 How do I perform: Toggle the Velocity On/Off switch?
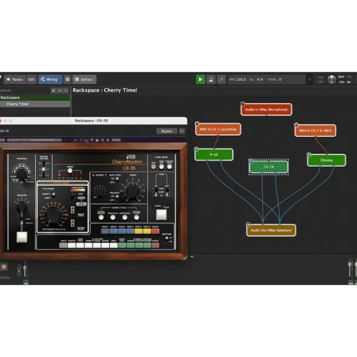pyautogui.click(x=117, y=197)
